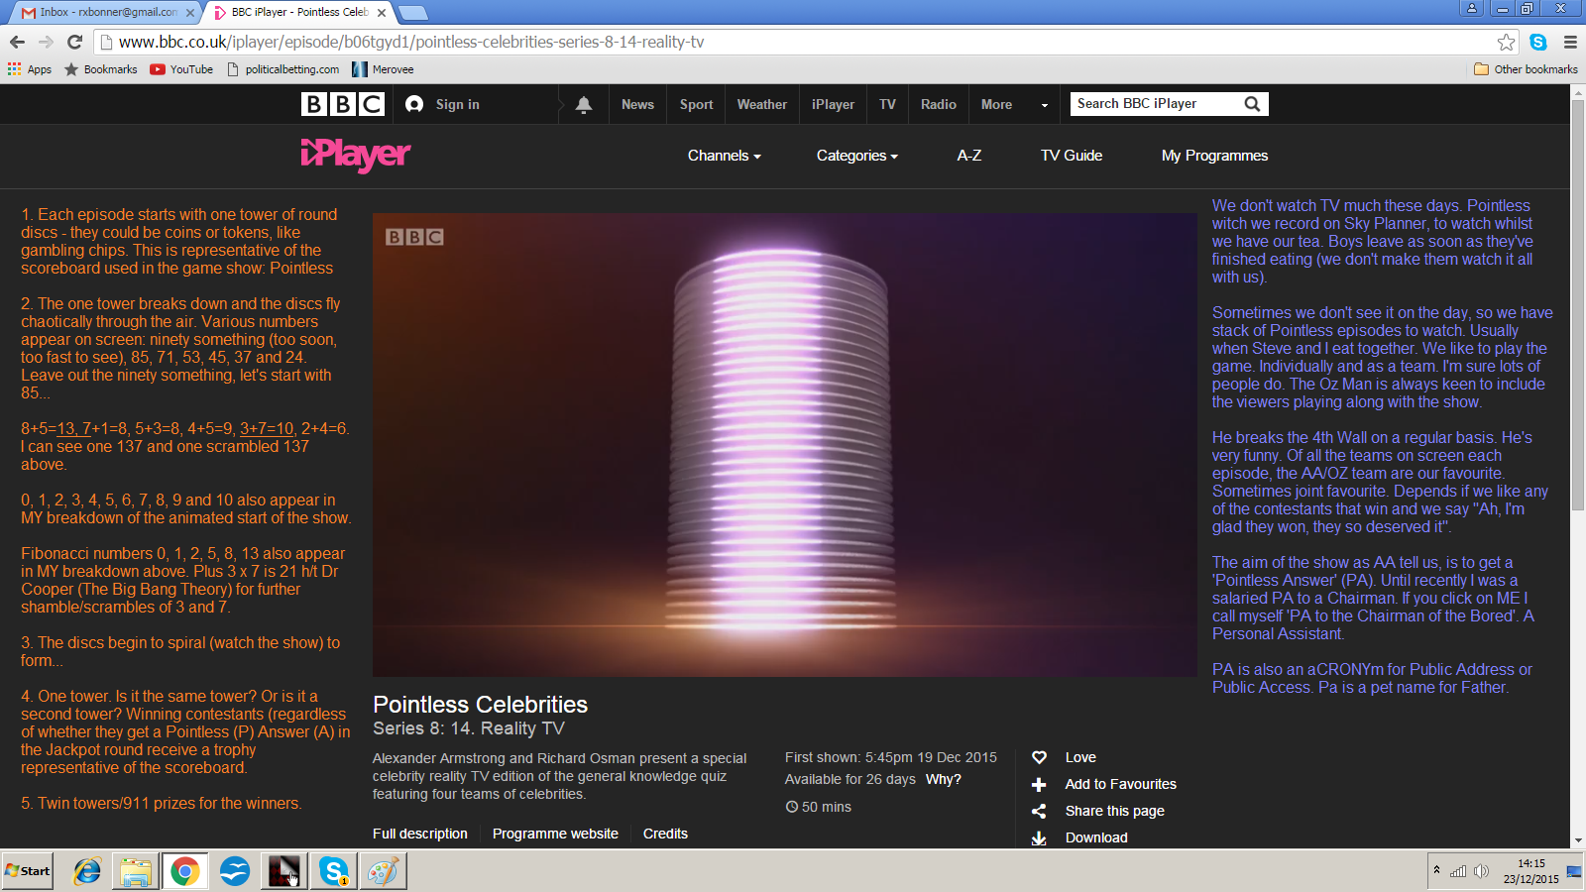Click the iPlayer logo
This screenshot has height=892, width=1586.
(x=355, y=155)
